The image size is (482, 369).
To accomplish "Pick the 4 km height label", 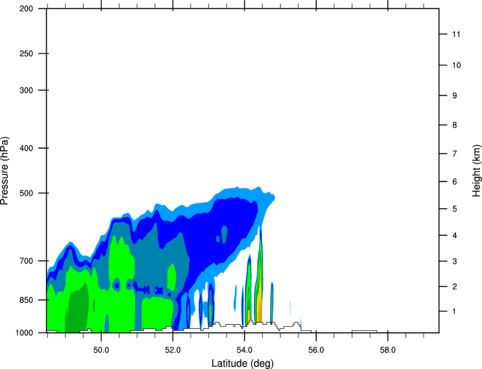I will click(454, 236).
